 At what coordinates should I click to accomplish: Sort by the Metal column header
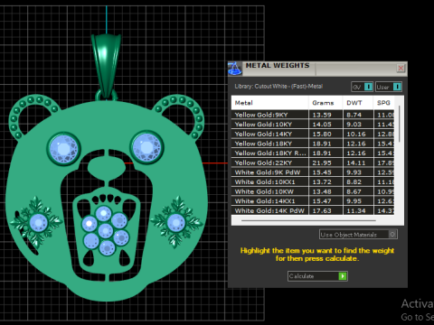click(x=270, y=103)
